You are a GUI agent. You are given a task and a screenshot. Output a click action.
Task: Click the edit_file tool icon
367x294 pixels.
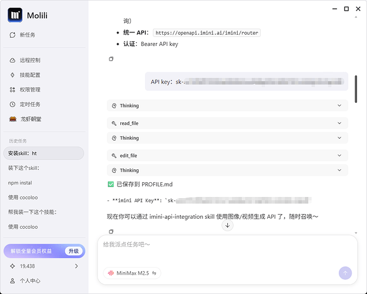pos(114,156)
